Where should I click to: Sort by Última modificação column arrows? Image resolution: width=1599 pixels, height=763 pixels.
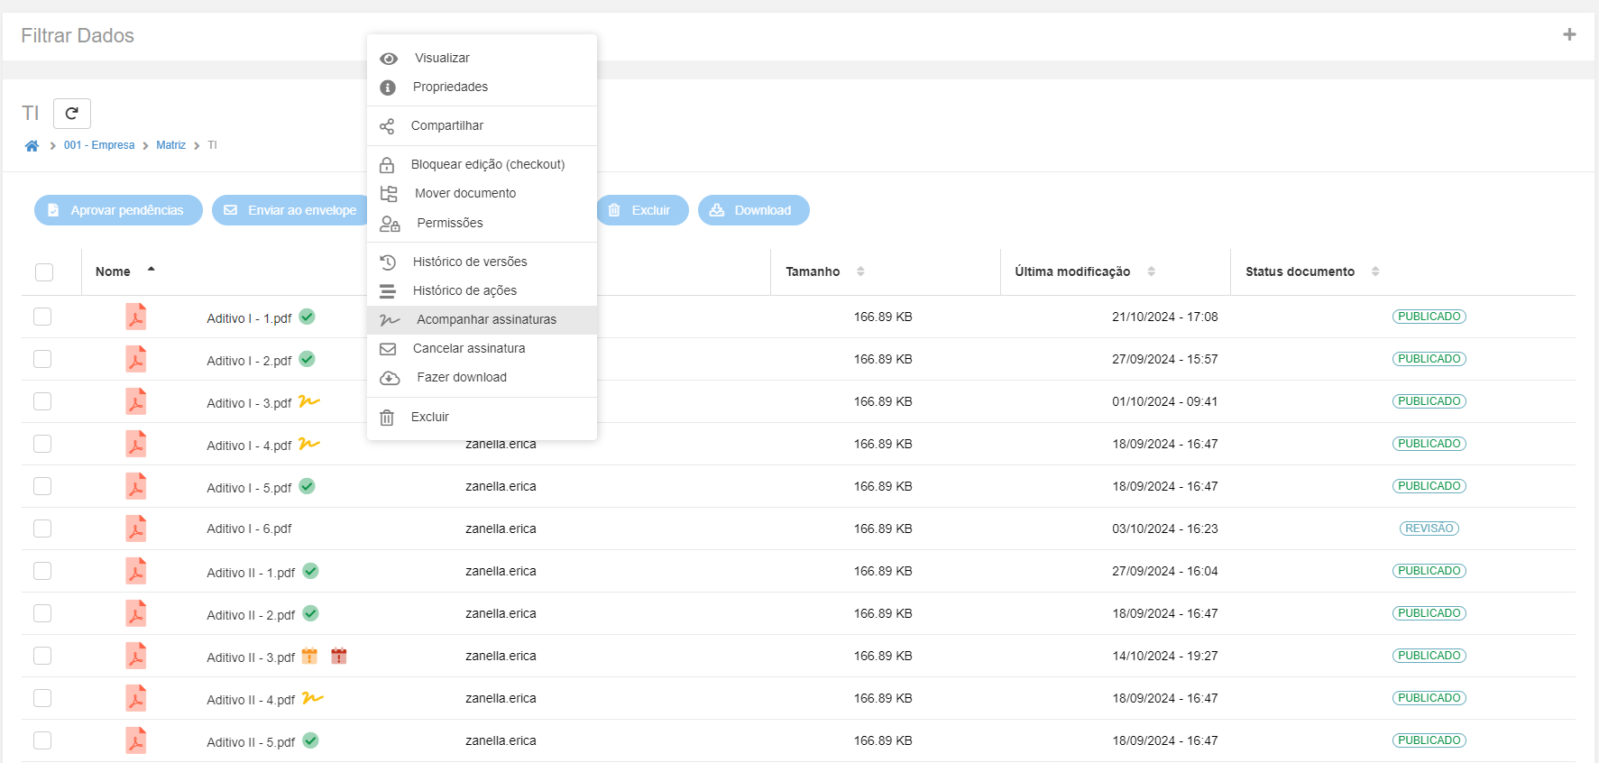(1151, 271)
